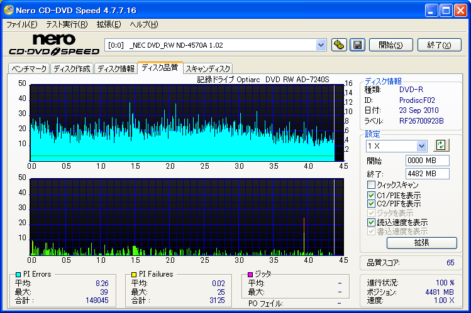Click the magenta ジッタ color swatch
This screenshot has width=471, height=313.
tap(250, 274)
